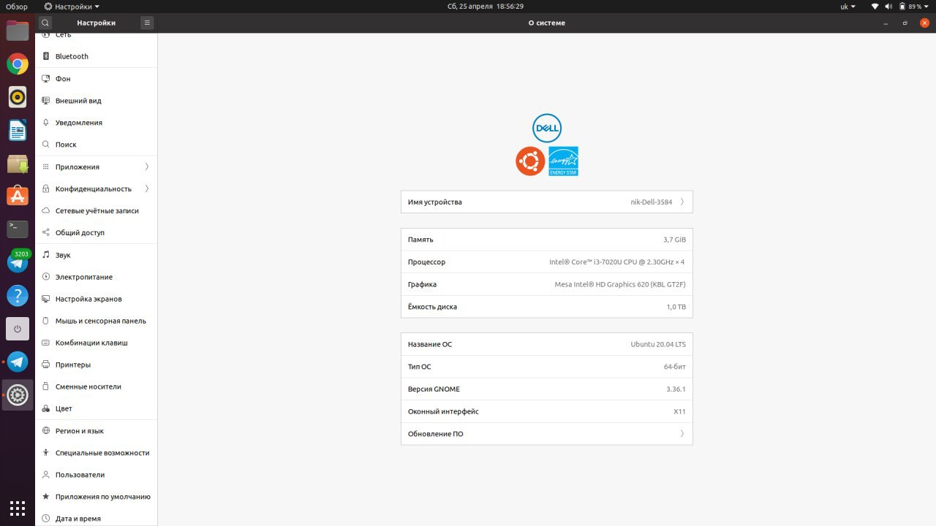Screen dimensions: 936x526
Task: Click the printer icon beside Принтеры
Action: coord(46,365)
